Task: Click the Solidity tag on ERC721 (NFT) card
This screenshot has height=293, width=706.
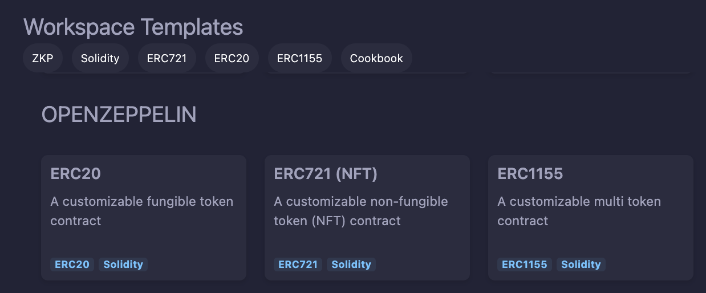Action: point(351,264)
